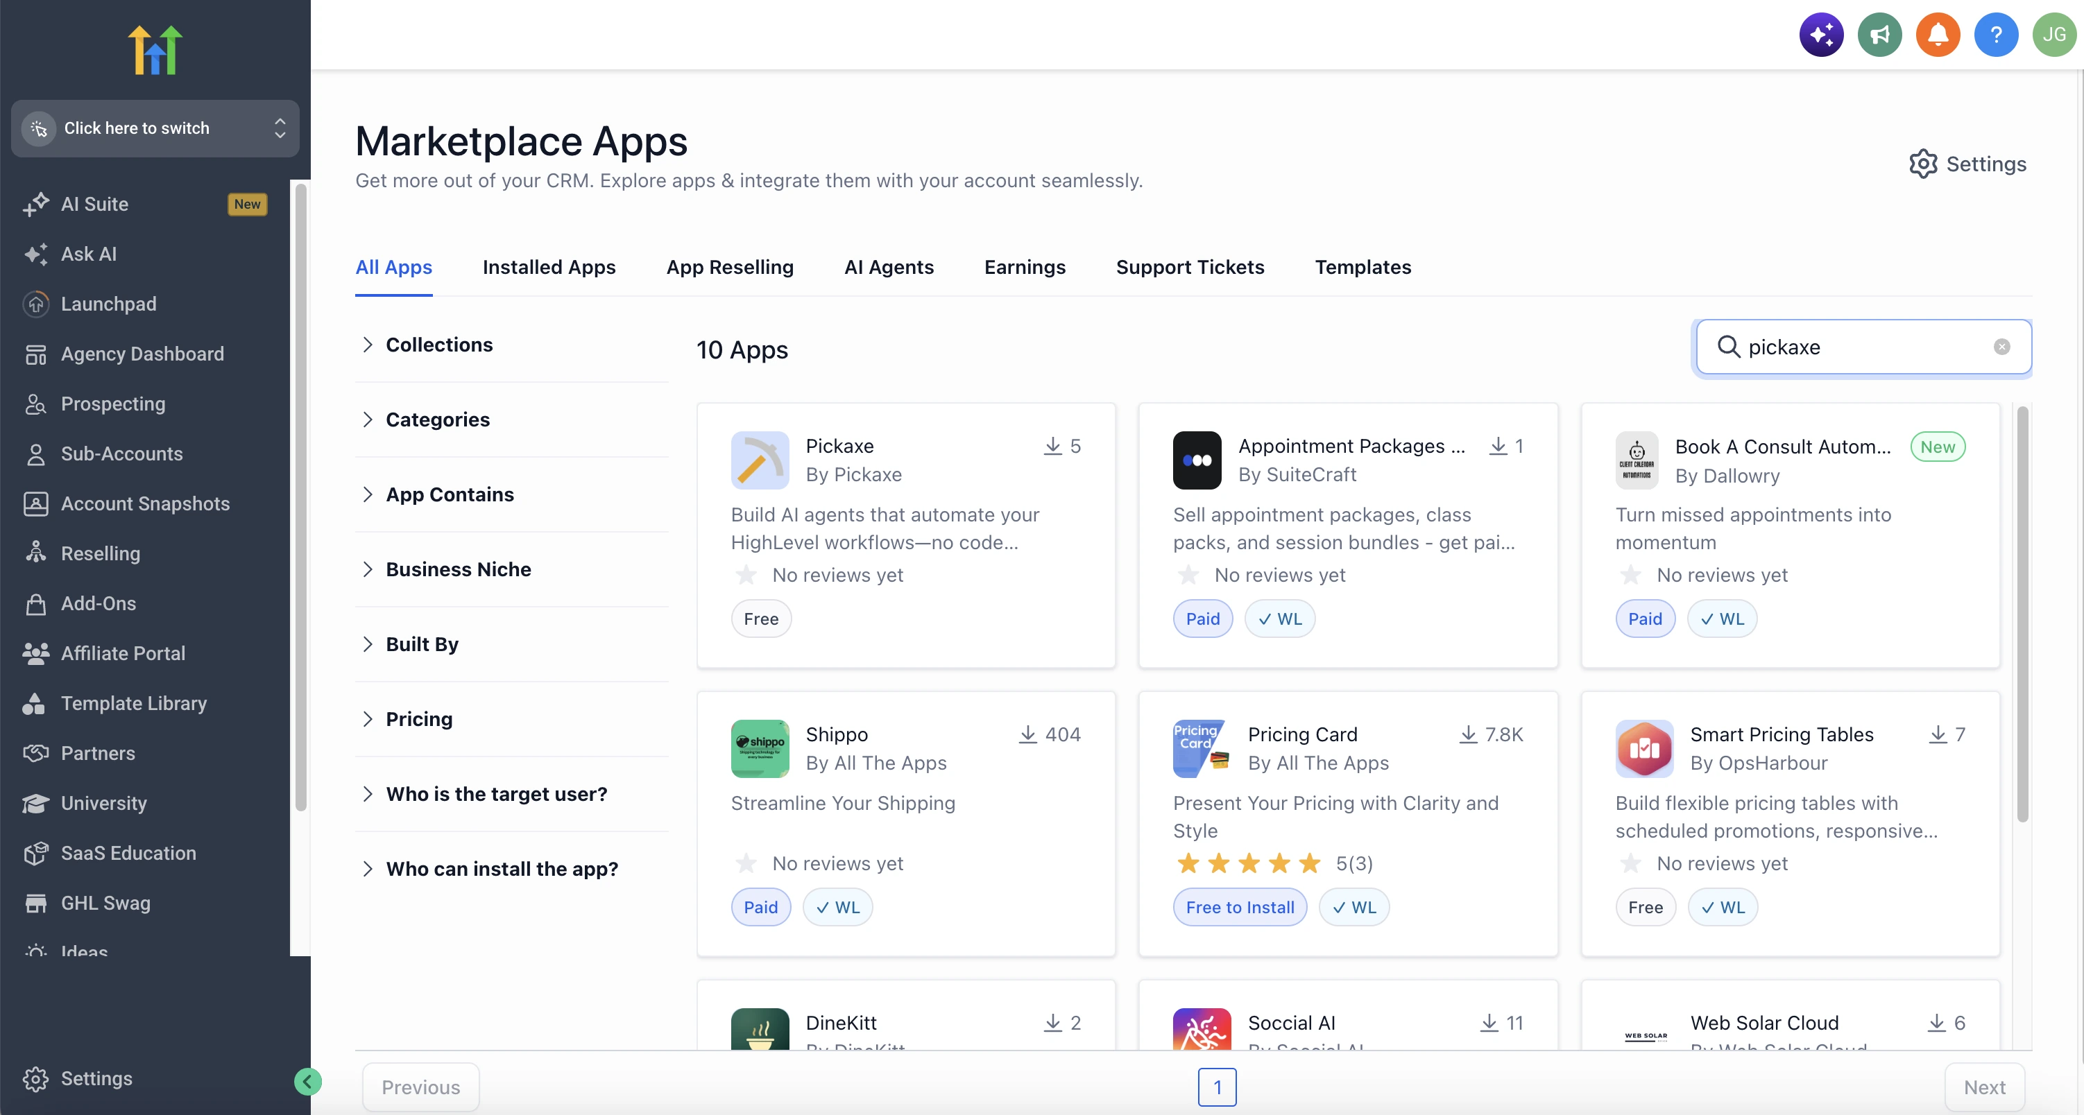Click the Smart Pricing Tables app icon
Viewport: 2084px width, 1115px height.
click(x=1644, y=749)
